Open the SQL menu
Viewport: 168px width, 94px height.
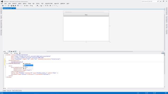33,3
